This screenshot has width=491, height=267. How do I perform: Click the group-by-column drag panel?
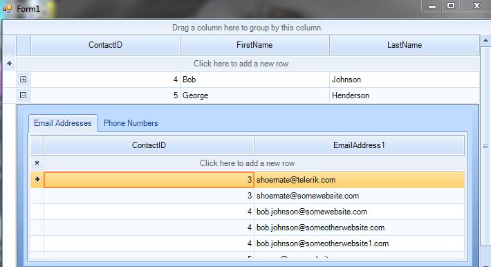[248, 28]
